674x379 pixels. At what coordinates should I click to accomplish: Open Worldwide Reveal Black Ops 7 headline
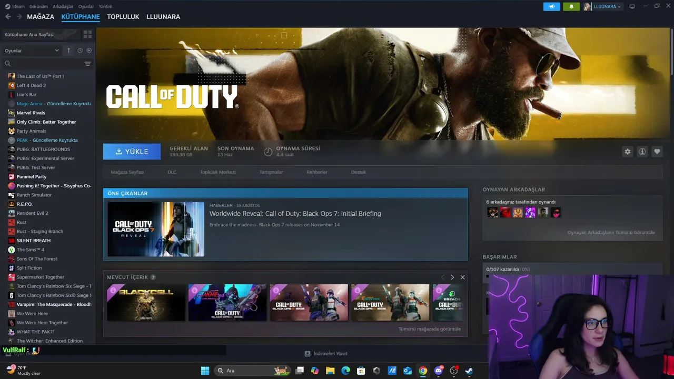[295, 214]
